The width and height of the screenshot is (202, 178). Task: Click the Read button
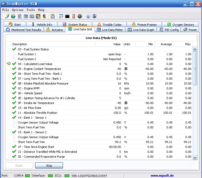(19, 166)
